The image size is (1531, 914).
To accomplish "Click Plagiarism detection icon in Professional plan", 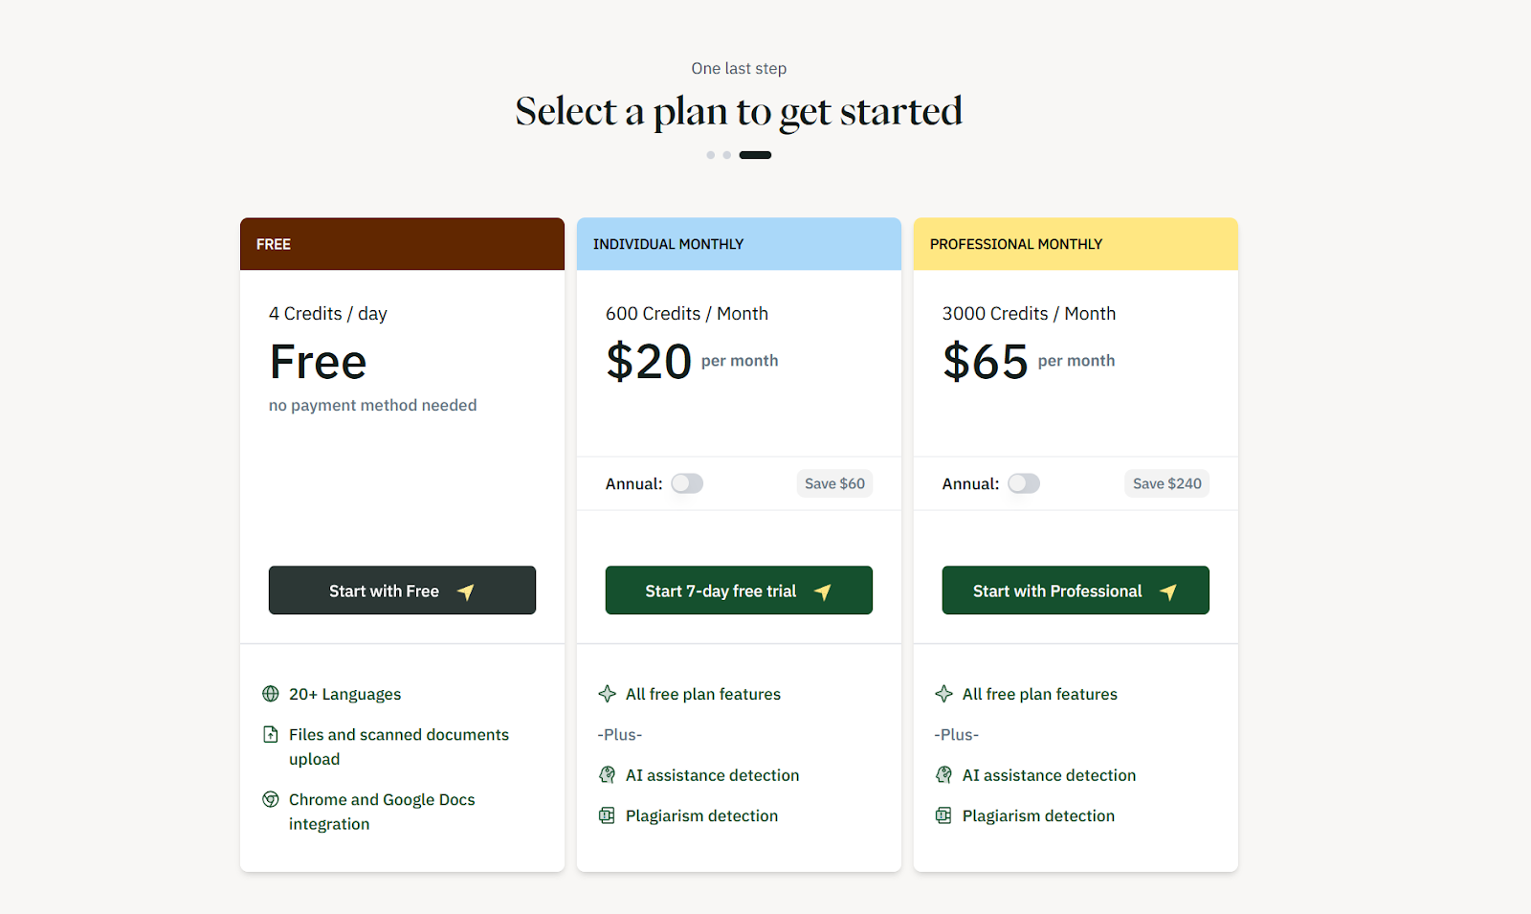I will 943,815.
